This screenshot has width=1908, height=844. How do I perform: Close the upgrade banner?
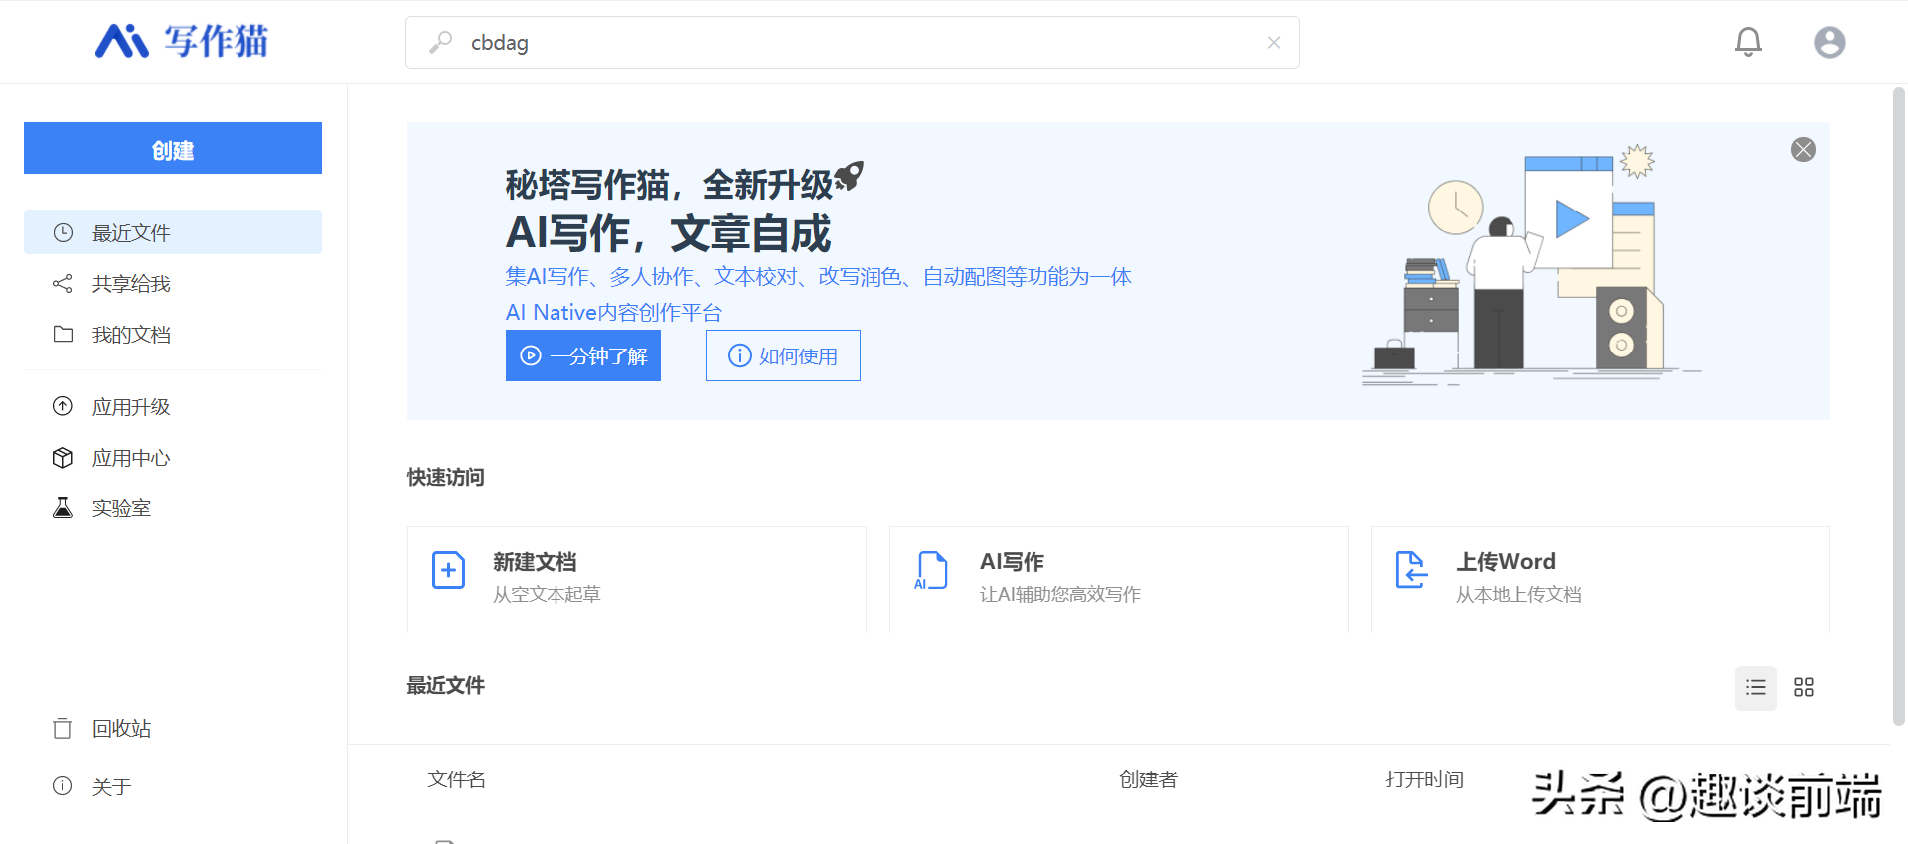[1803, 149]
